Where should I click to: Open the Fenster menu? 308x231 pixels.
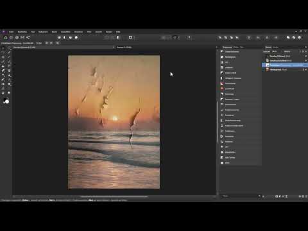point(109,32)
